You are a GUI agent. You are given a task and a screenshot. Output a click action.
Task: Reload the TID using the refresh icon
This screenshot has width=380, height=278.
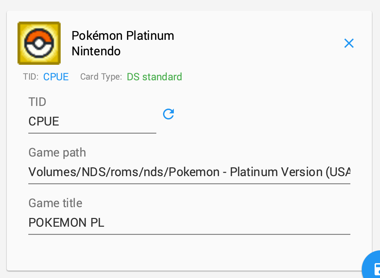[168, 114]
